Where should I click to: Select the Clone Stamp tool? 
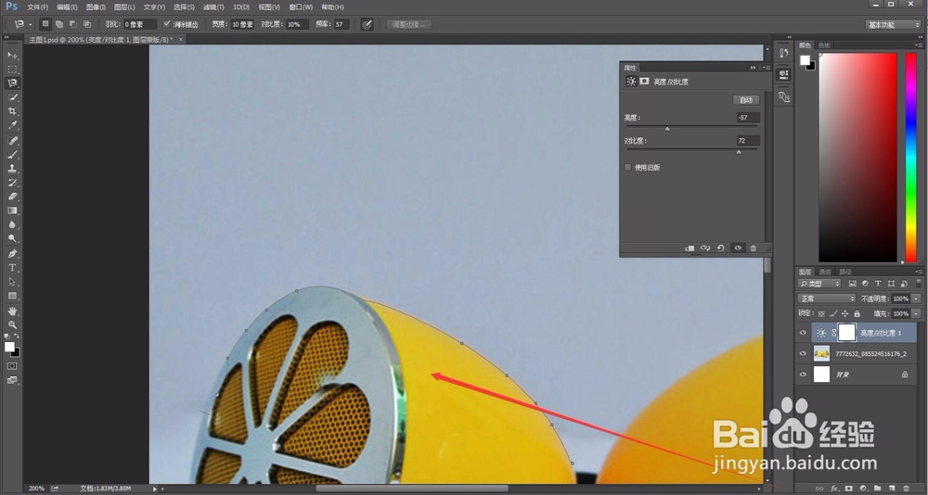12,169
